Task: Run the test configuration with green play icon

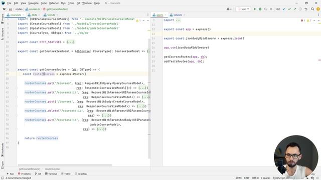Action: pos(255,9)
